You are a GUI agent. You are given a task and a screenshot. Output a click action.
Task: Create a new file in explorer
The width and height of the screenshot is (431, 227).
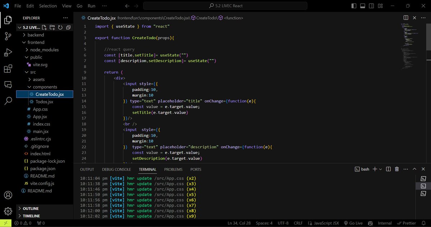click(44, 27)
